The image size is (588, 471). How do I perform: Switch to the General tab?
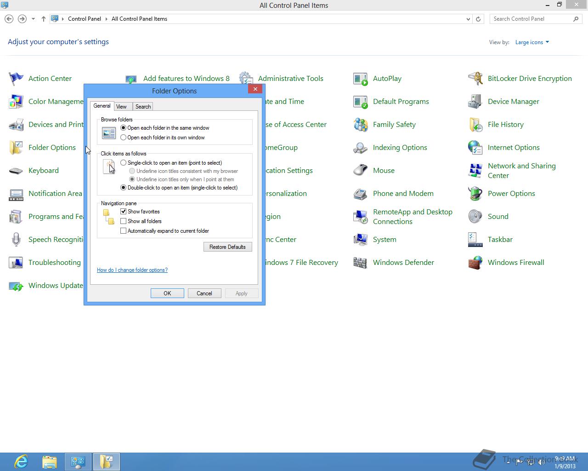pyautogui.click(x=102, y=106)
